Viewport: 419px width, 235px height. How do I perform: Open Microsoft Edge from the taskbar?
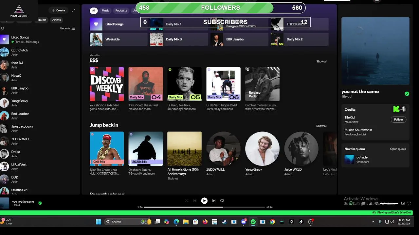click(x=176, y=222)
